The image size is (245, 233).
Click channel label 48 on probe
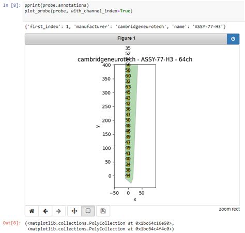click(128, 126)
